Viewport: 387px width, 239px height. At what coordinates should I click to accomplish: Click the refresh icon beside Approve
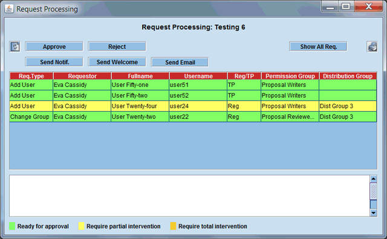click(15, 46)
